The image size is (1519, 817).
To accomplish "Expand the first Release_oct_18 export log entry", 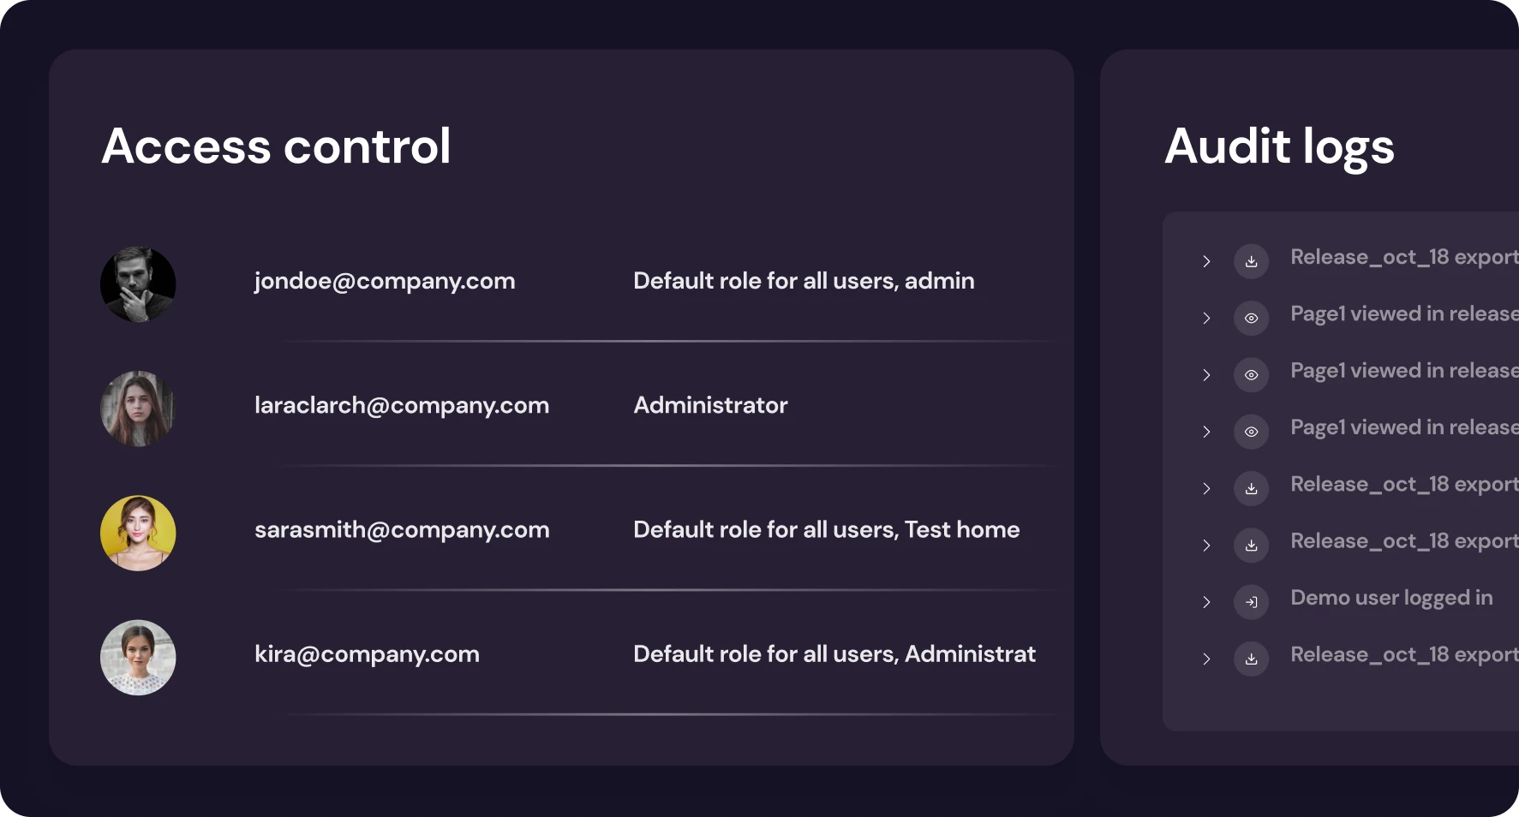I will pyautogui.click(x=1206, y=261).
